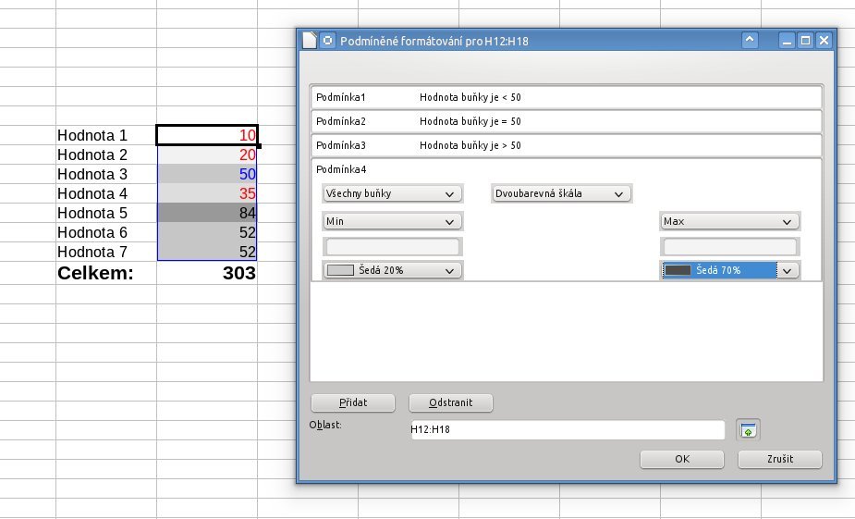The image size is (855, 519).
Task: Open the 'Dvoubarevná škála' dropdown
Action: click(x=561, y=193)
